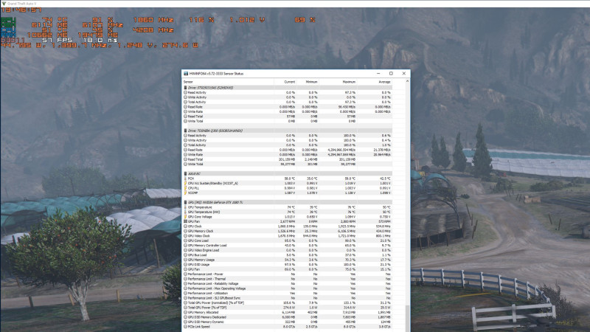Select Total GPU Power (normalized) [% of TDP] row

click(x=287, y=302)
